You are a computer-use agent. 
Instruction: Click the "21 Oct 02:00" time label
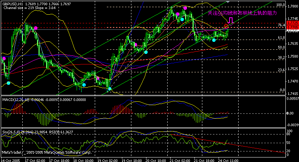[x=180, y=160]
